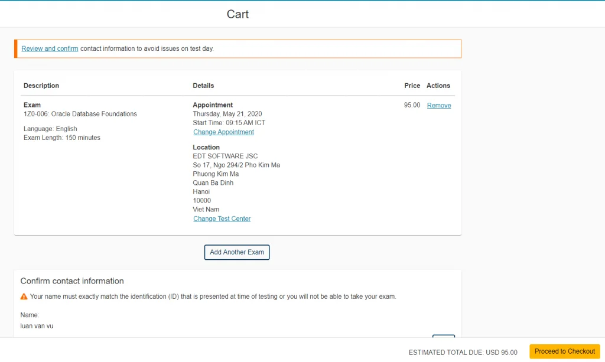Click the Confirm contact information heading
Screen dimensions: 605x362
point(72,281)
